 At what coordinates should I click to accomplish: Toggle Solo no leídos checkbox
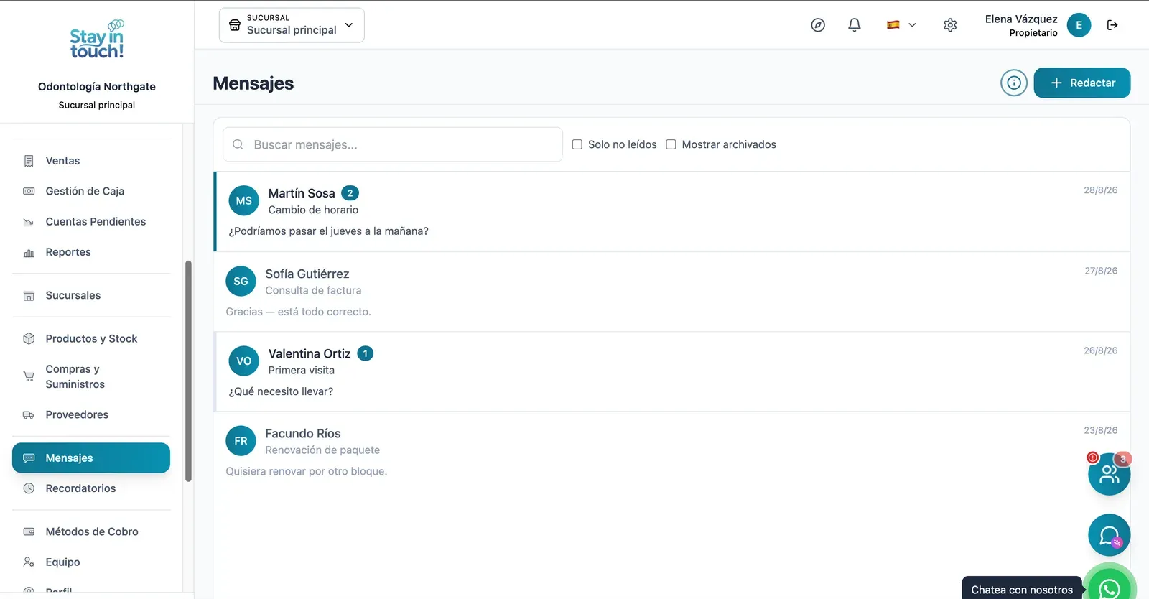[577, 144]
